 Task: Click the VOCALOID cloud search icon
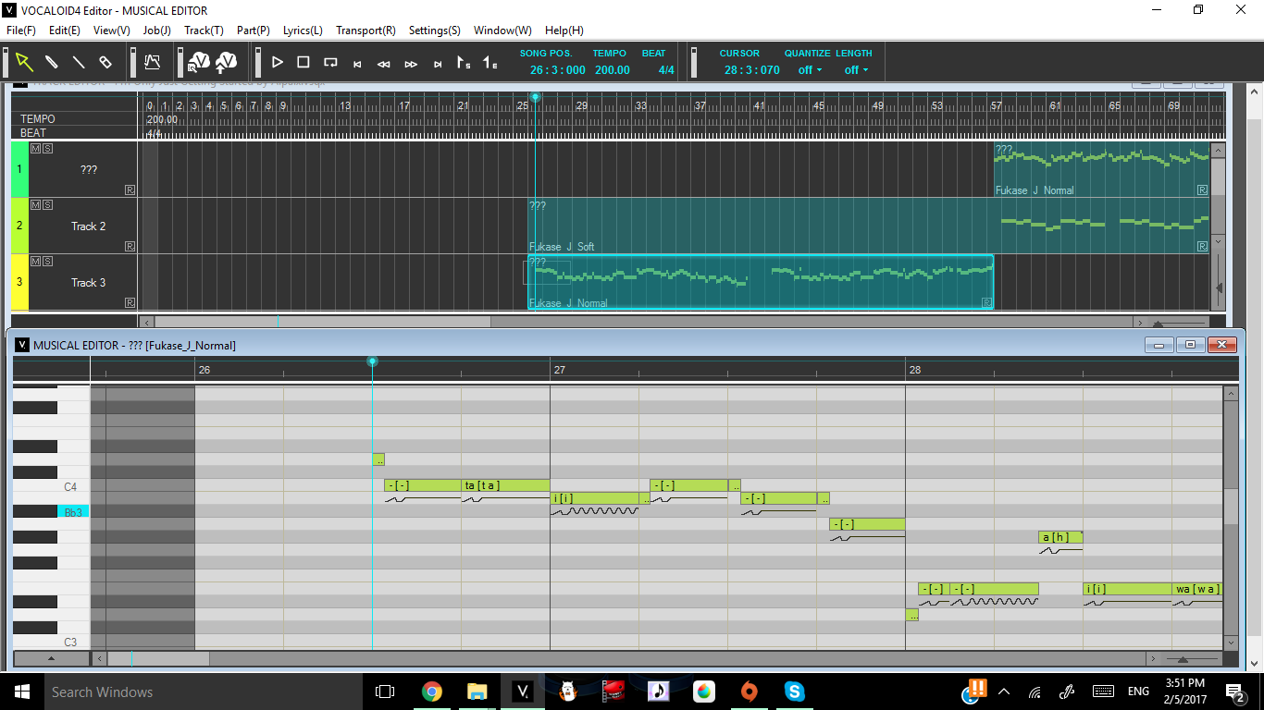click(199, 62)
